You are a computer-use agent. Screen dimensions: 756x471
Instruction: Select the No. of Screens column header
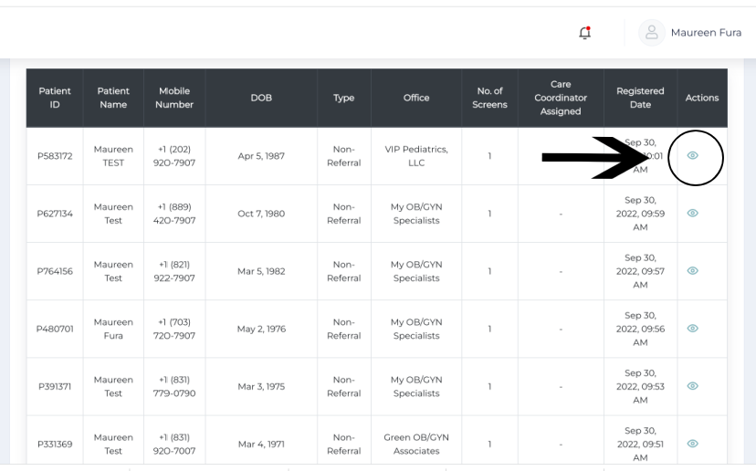tap(489, 98)
